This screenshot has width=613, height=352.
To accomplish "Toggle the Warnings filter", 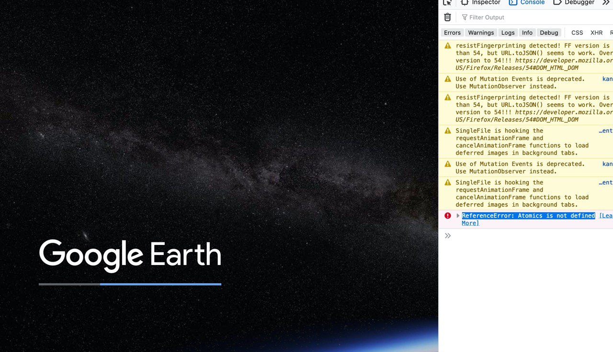I will tap(481, 33).
